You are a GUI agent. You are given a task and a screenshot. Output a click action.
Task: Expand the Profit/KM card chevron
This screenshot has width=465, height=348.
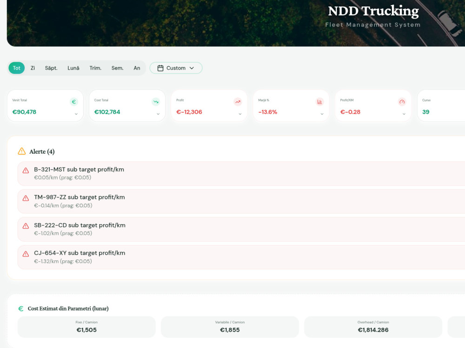[x=404, y=114]
